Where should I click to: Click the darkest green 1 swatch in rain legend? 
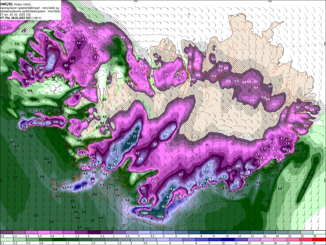59,240
